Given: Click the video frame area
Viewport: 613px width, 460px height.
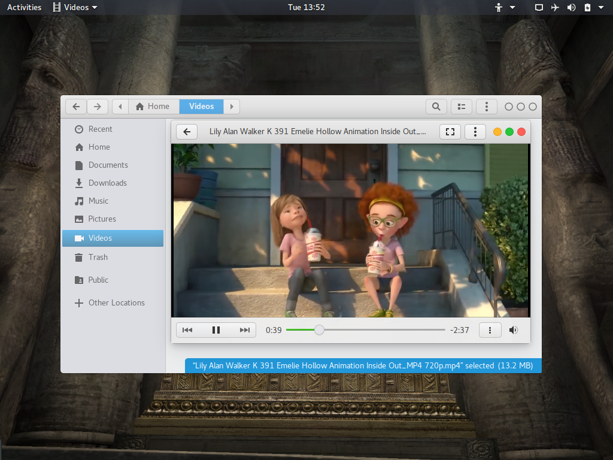Looking at the screenshot, I should click(351, 231).
